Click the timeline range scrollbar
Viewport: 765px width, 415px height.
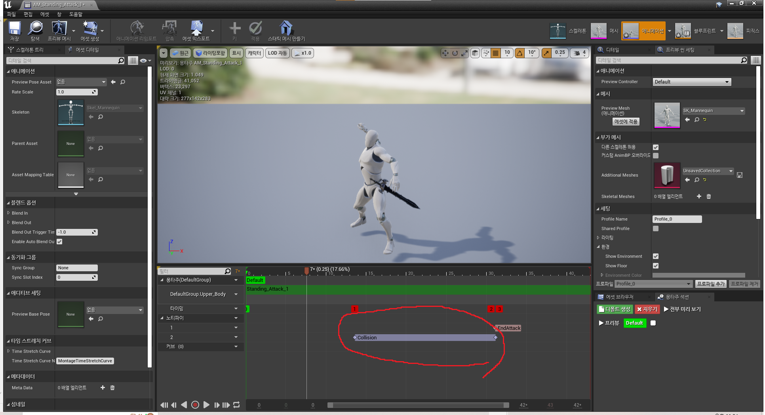[418, 405]
